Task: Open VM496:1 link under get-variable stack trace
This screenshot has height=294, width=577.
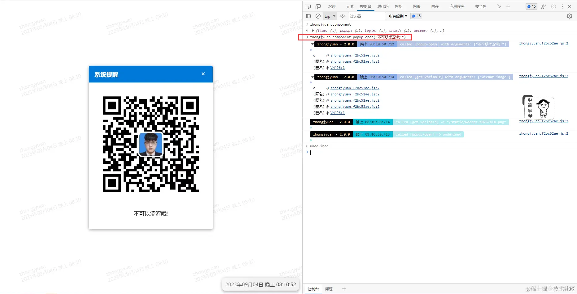Action: coord(337,113)
